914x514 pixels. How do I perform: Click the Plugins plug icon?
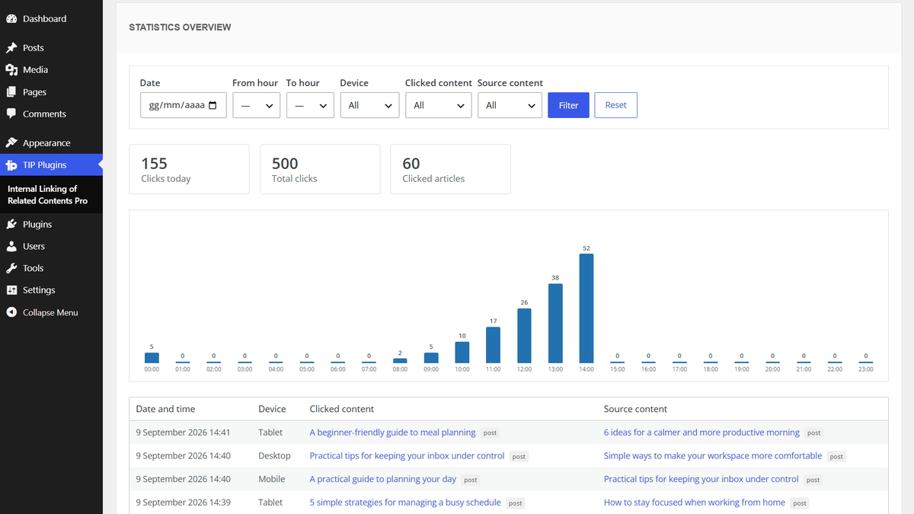11,224
